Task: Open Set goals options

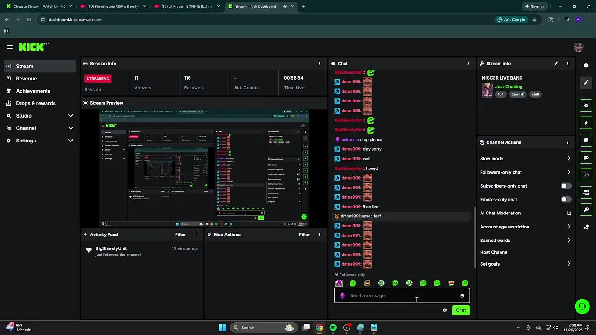Action: [x=525, y=264]
